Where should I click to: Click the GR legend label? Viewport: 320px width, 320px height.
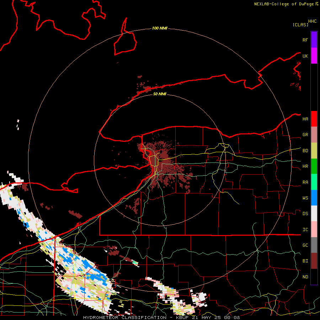point(305,135)
